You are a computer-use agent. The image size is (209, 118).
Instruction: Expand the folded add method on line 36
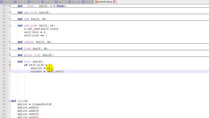click(x=10, y=19)
